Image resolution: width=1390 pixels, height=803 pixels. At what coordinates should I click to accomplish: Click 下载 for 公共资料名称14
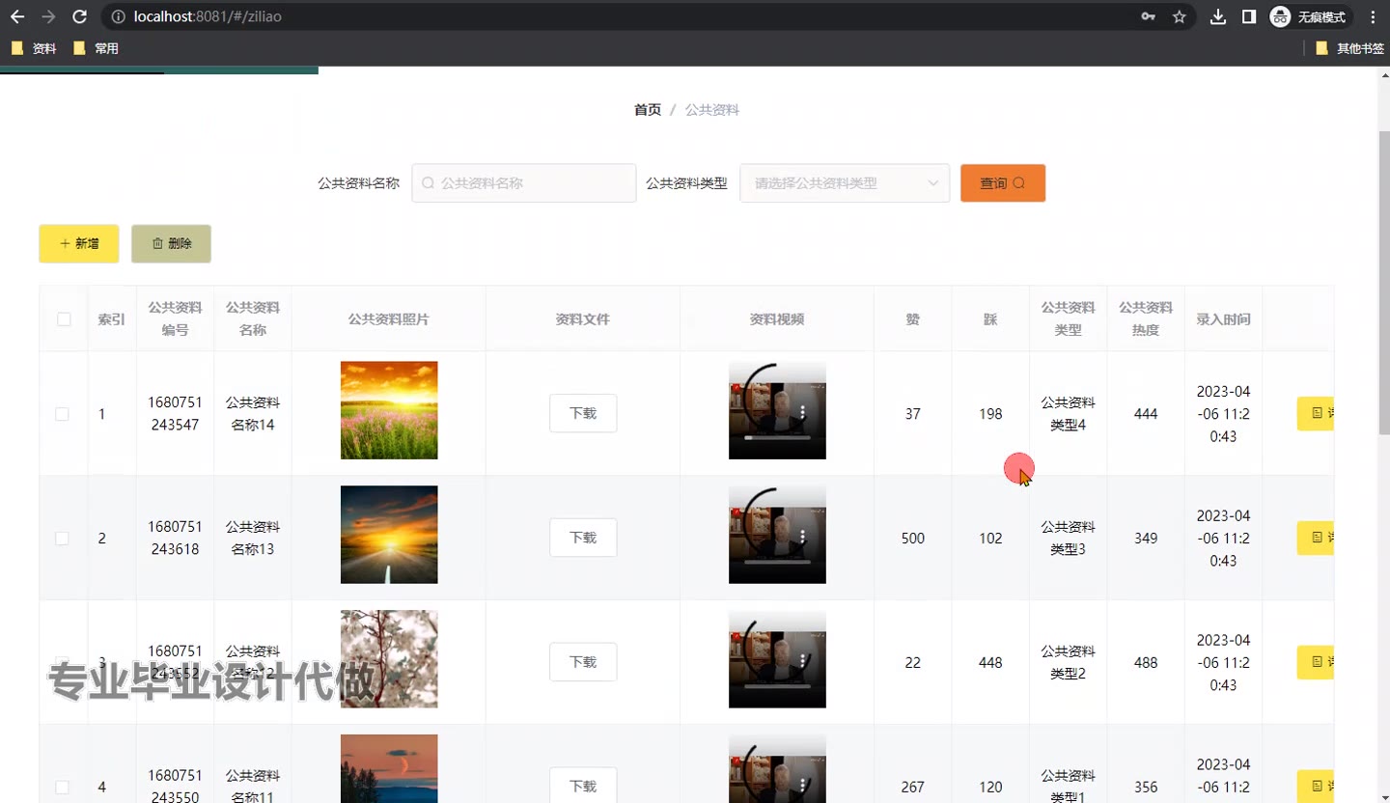point(583,413)
